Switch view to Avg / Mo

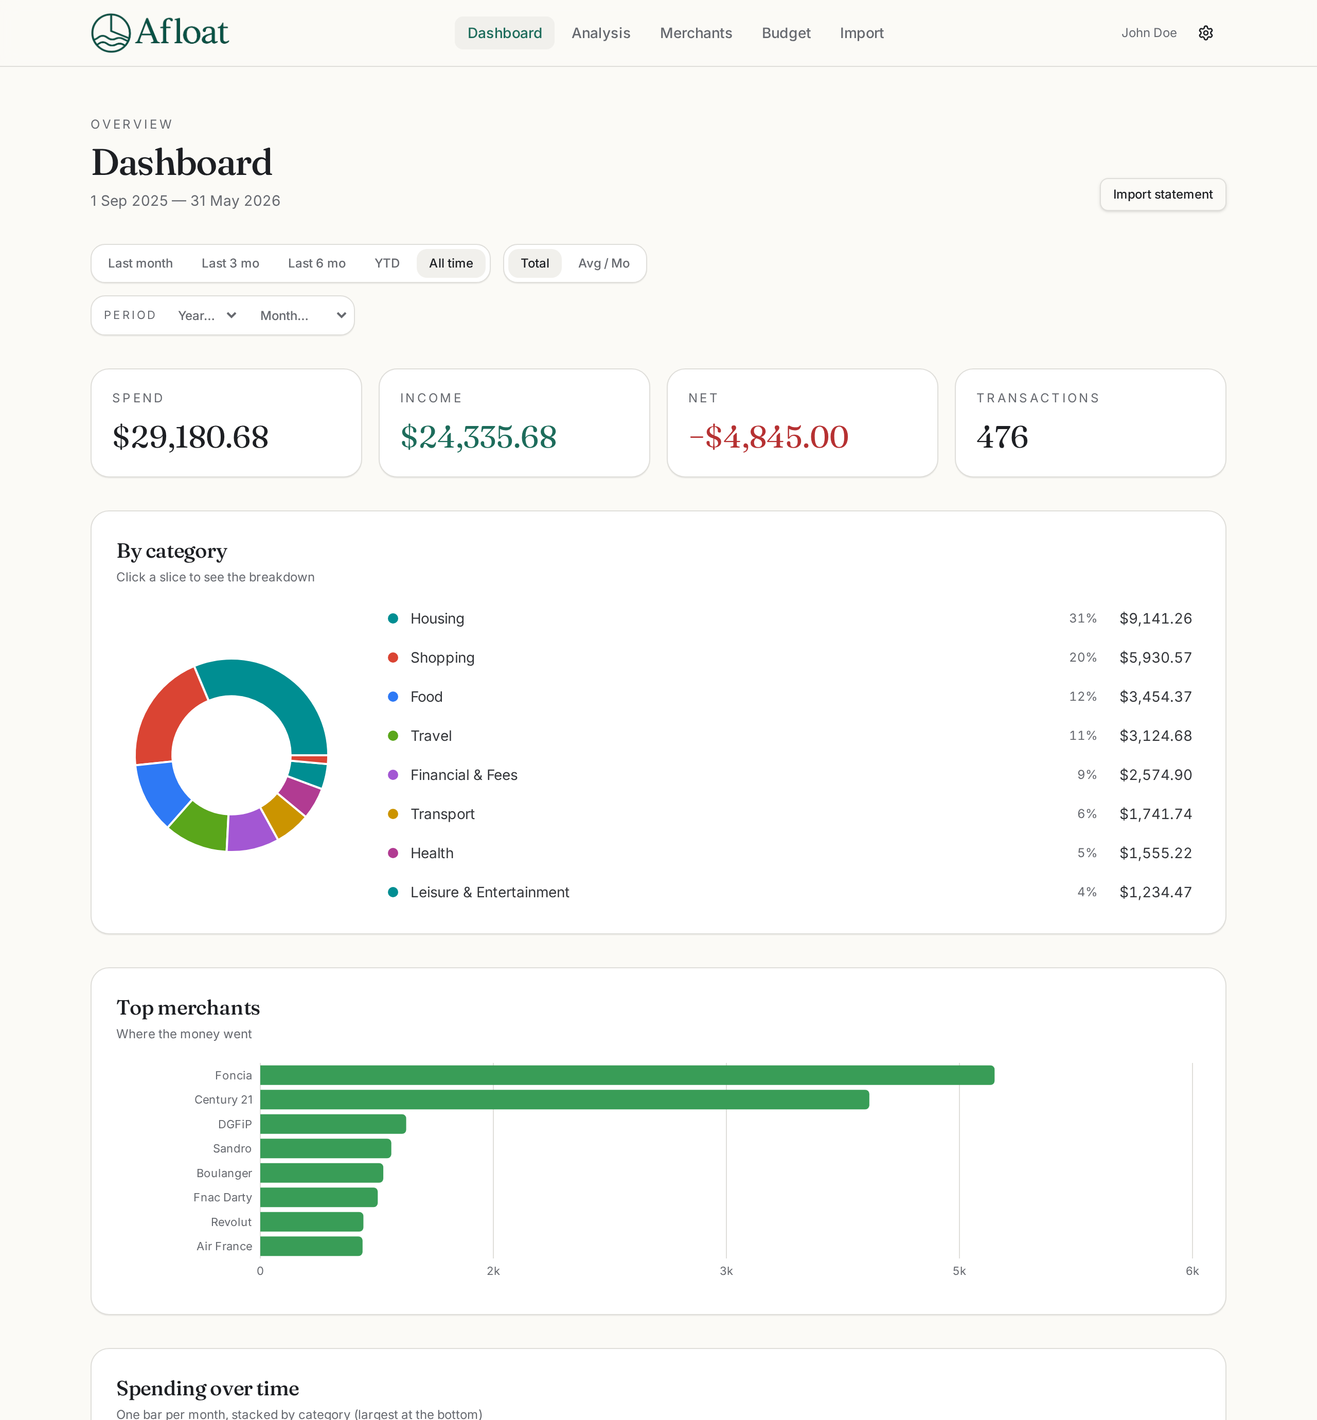(603, 263)
